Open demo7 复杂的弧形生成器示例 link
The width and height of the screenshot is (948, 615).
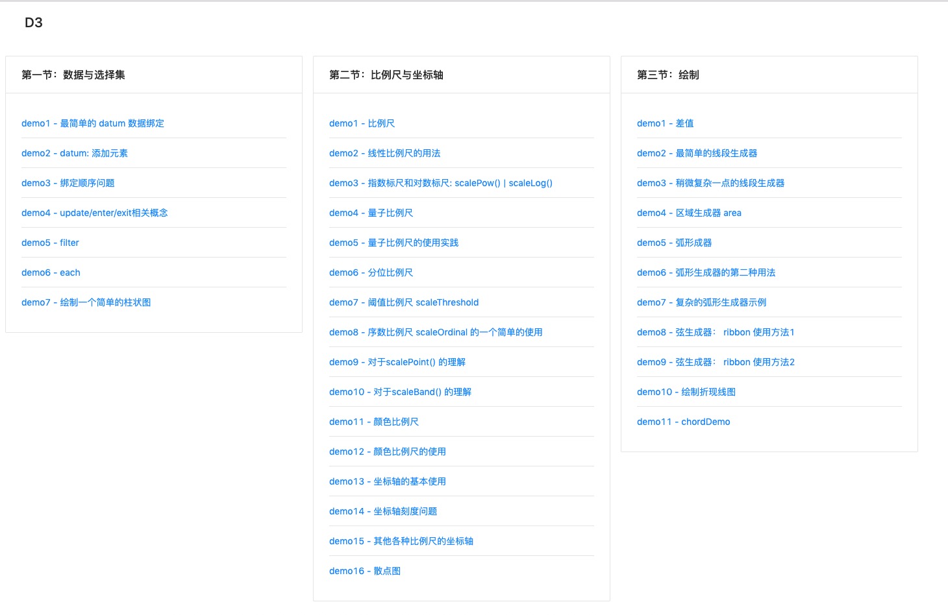pos(702,302)
